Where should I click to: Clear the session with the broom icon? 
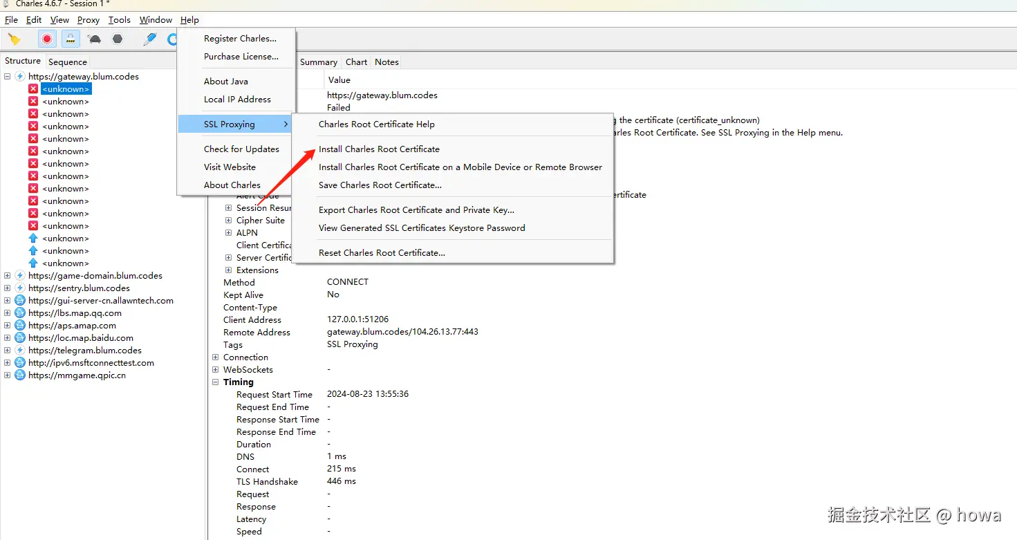14,39
